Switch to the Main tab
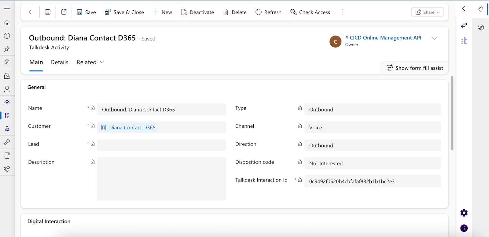Viewport: 489px width, 237px height. tap(36, 62)
